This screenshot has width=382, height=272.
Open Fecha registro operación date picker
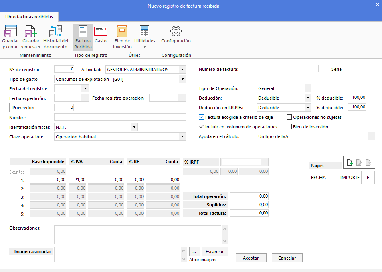[182, 98]
